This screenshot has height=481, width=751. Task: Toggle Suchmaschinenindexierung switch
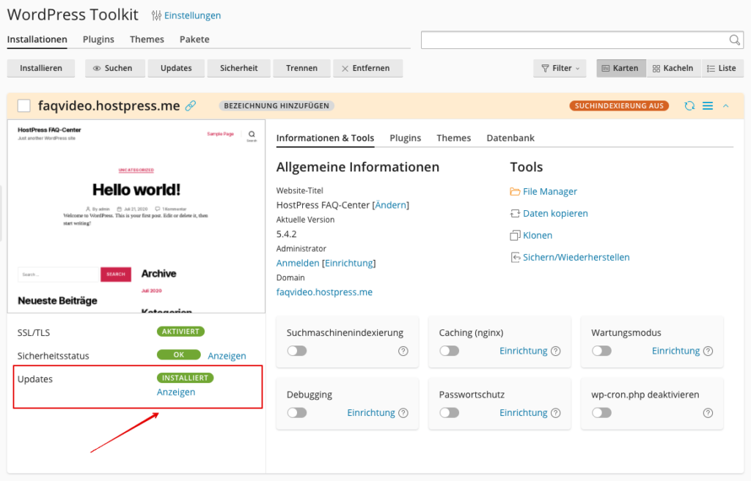(x=297, y=351)
